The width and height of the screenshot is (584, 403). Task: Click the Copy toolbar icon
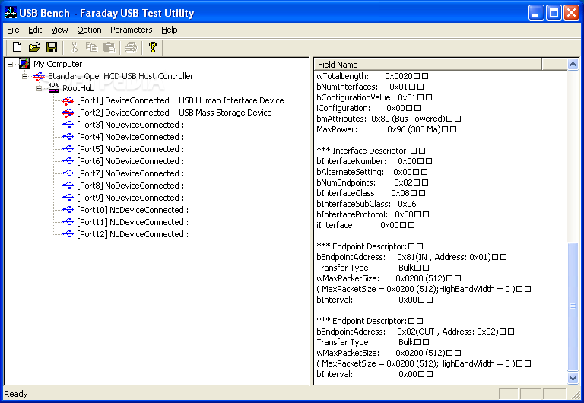tap(91, 47)
